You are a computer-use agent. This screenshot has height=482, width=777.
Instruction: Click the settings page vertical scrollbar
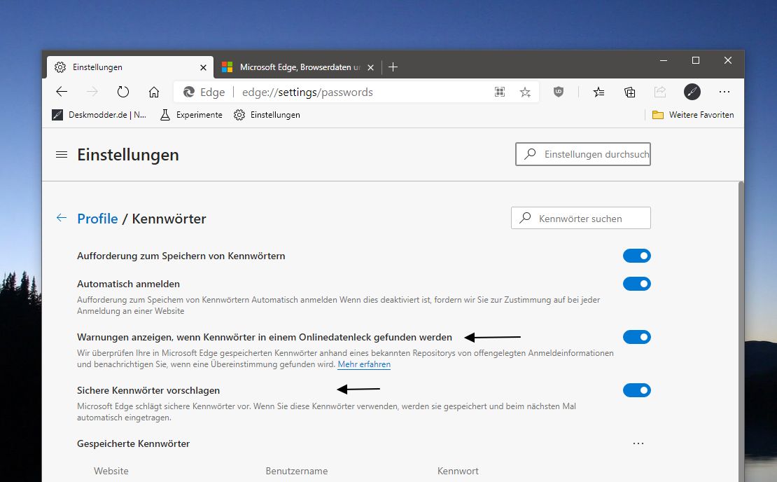click(741, 331)
